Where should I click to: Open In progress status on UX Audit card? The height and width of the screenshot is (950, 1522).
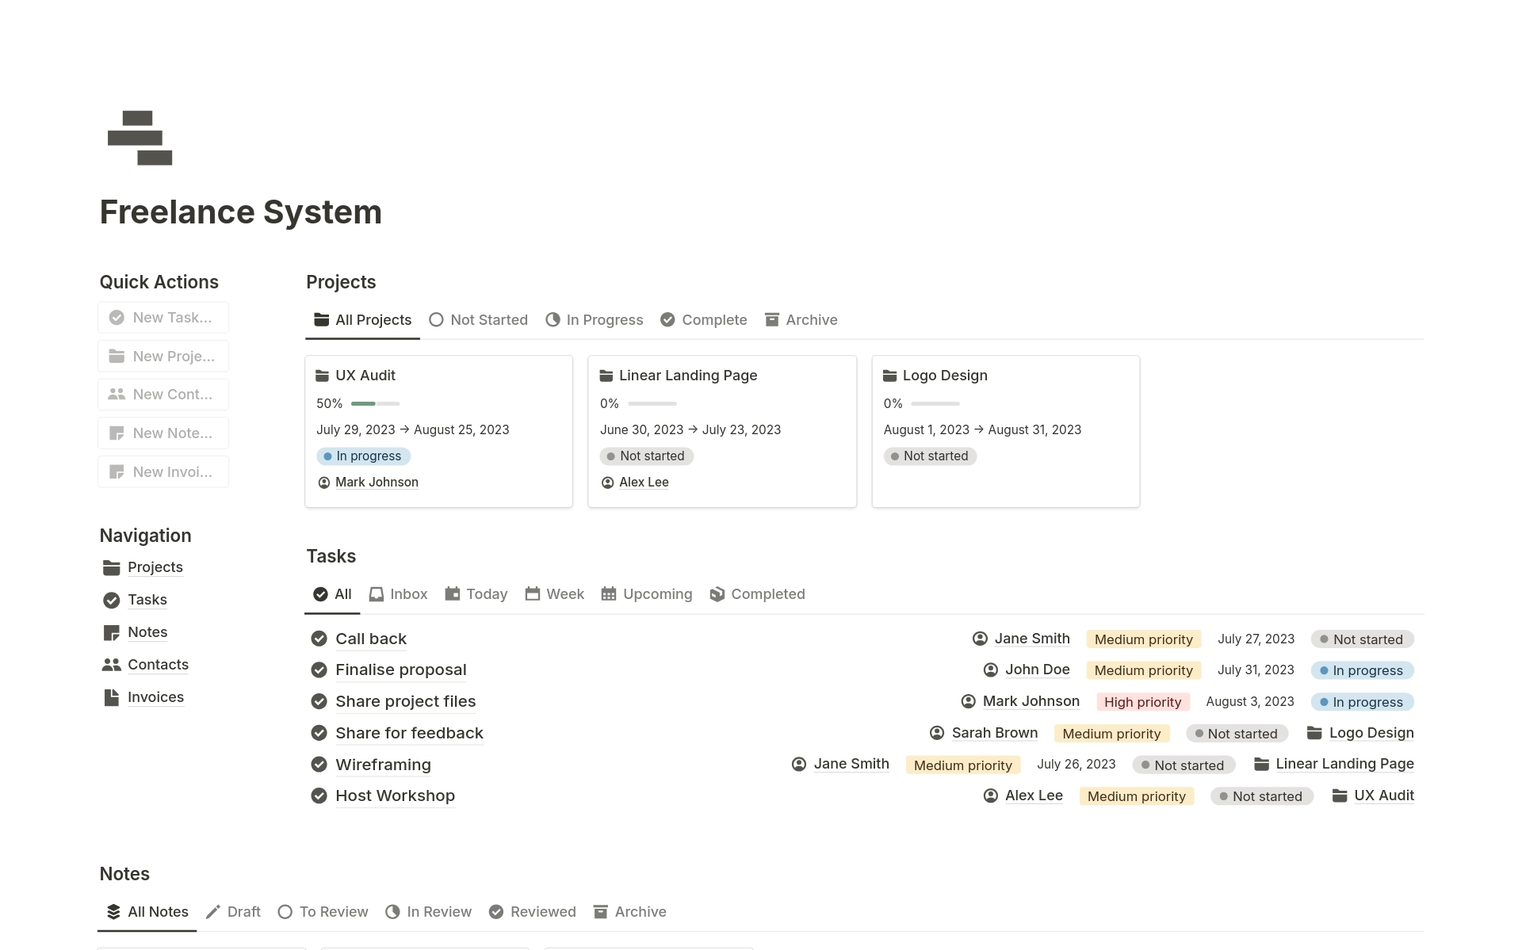pos(363,456)
